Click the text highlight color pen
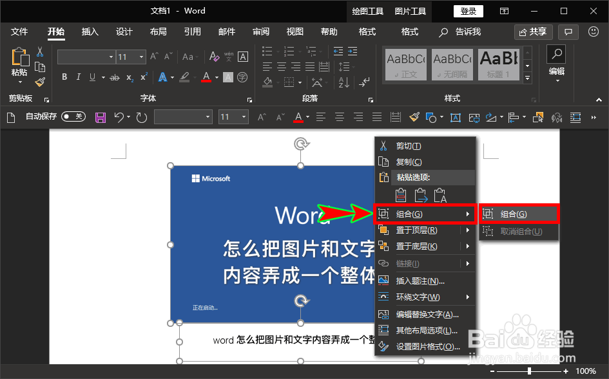Screen dimensions: 609x379 click(184, 77)
